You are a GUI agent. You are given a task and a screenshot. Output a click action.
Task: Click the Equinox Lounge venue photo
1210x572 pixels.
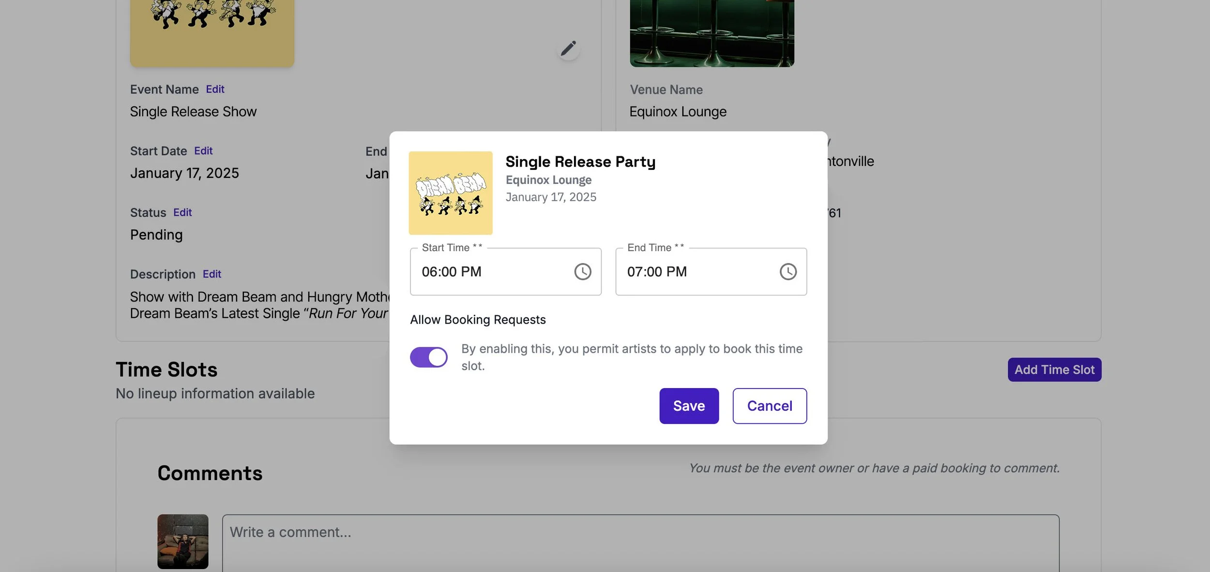(x=711, y=33)
